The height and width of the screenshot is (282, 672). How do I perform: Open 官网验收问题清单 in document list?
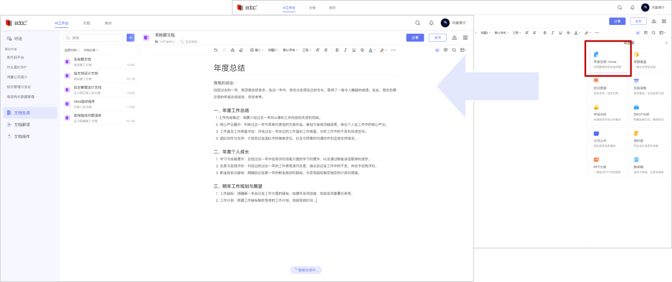(x=100, y=118)
